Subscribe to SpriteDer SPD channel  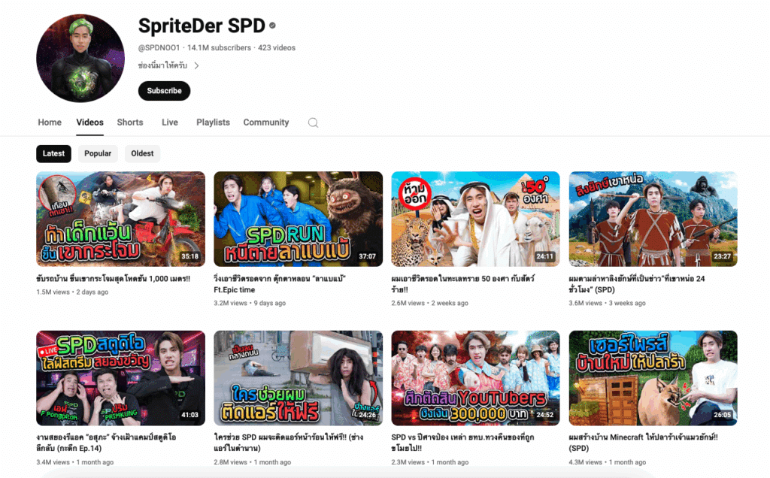pyautogui.click(x=164, y=91)
